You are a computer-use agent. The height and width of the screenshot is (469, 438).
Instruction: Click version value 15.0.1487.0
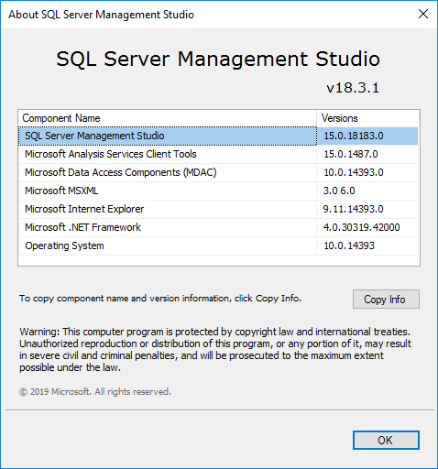pos(351,154)
